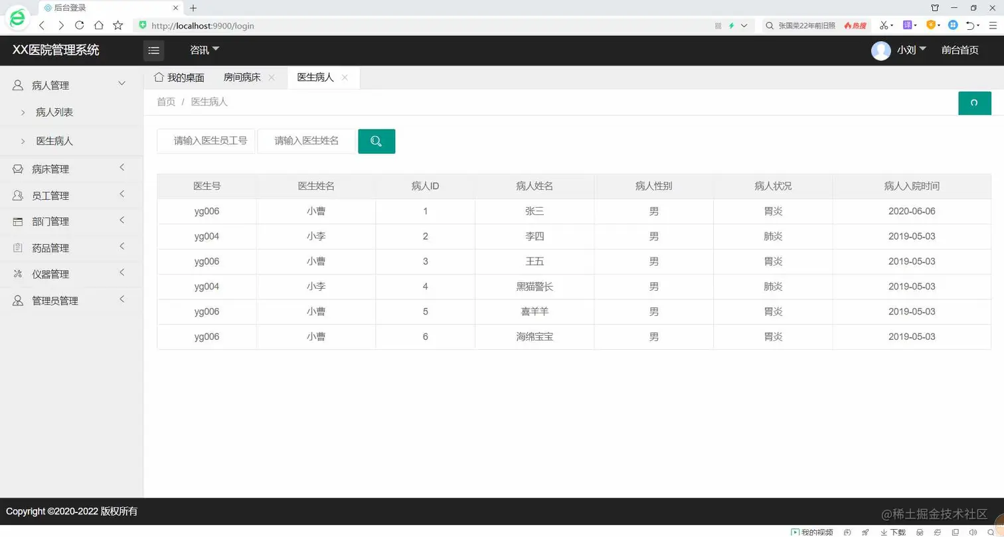Click the 医生号 column header
This screenshot has width=1004, height=537.
pyautogui.click(x=207, y=187)
